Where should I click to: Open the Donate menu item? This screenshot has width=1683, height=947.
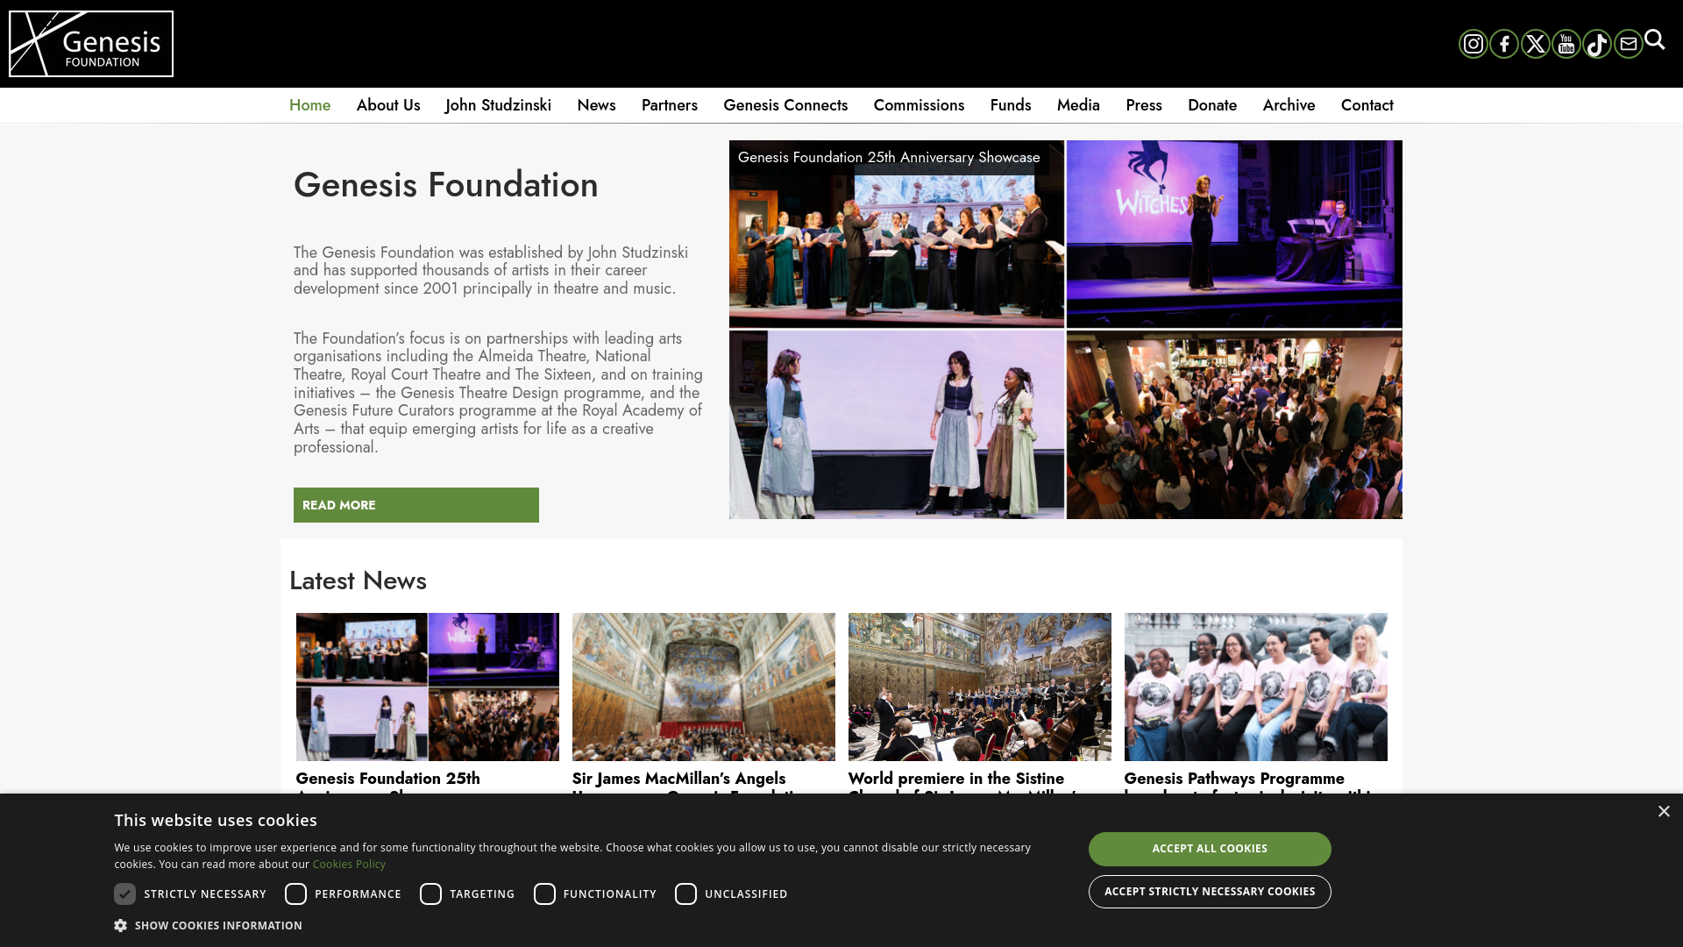coord(1212,105)
